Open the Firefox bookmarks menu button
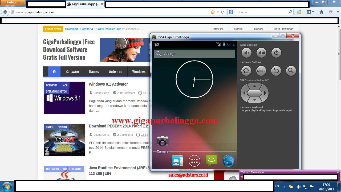This screenshot has height=192, width=341. coord(310,12)
